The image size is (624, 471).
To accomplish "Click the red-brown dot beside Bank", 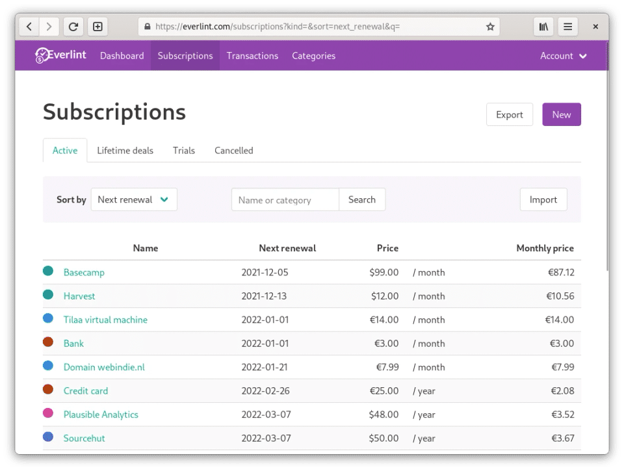I will pyautogui.click(x=48, y=342).
